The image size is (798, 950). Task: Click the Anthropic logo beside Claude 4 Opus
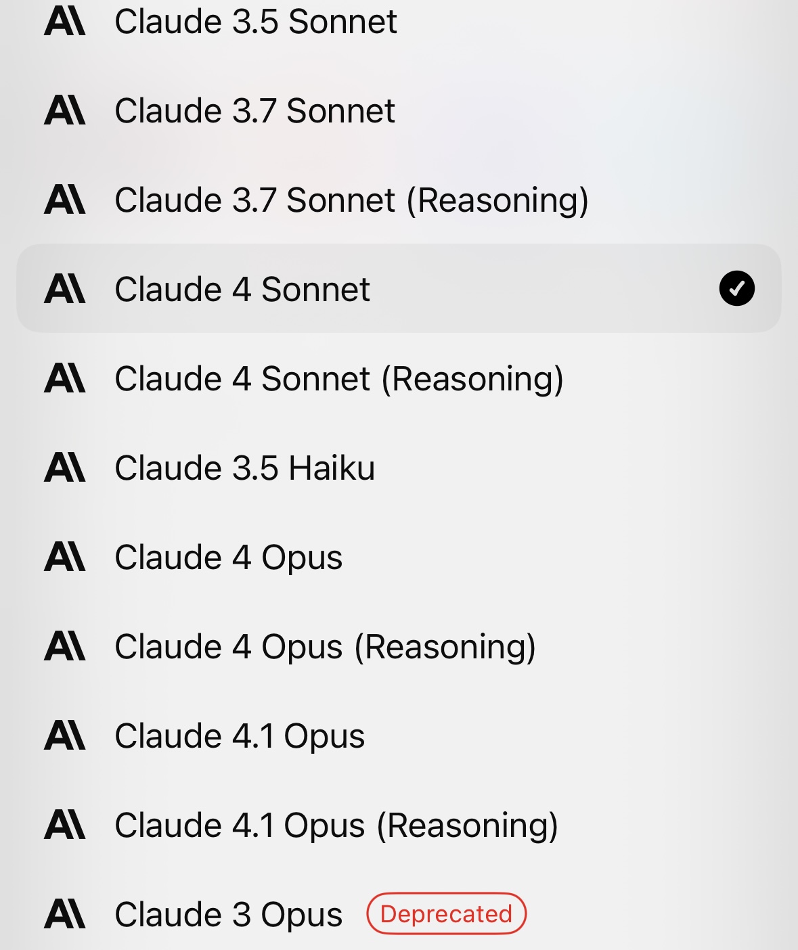tap(65, 557)
